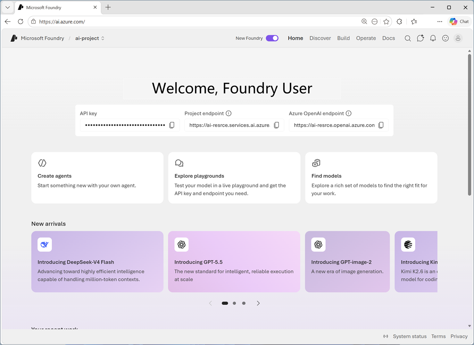Open the Operate tab
This screenshot has width=474, height=345.
pyautogui.click(x=366, y=38)
